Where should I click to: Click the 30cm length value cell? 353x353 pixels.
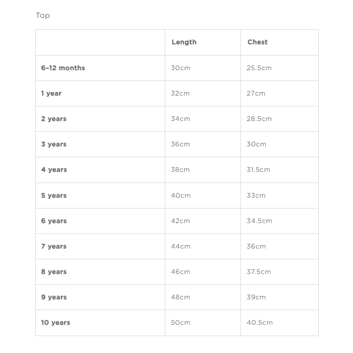click(181, 68)
